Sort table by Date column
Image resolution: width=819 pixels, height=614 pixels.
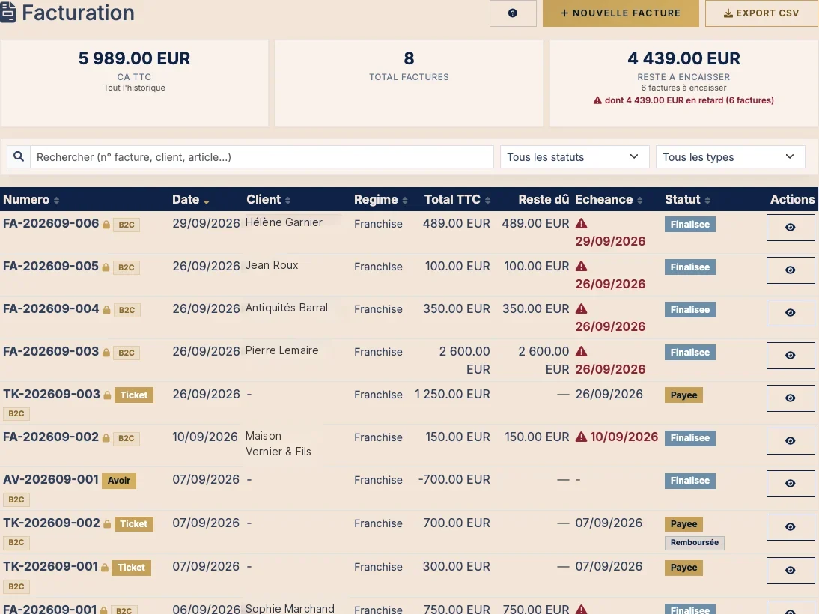tap(191, 200)
